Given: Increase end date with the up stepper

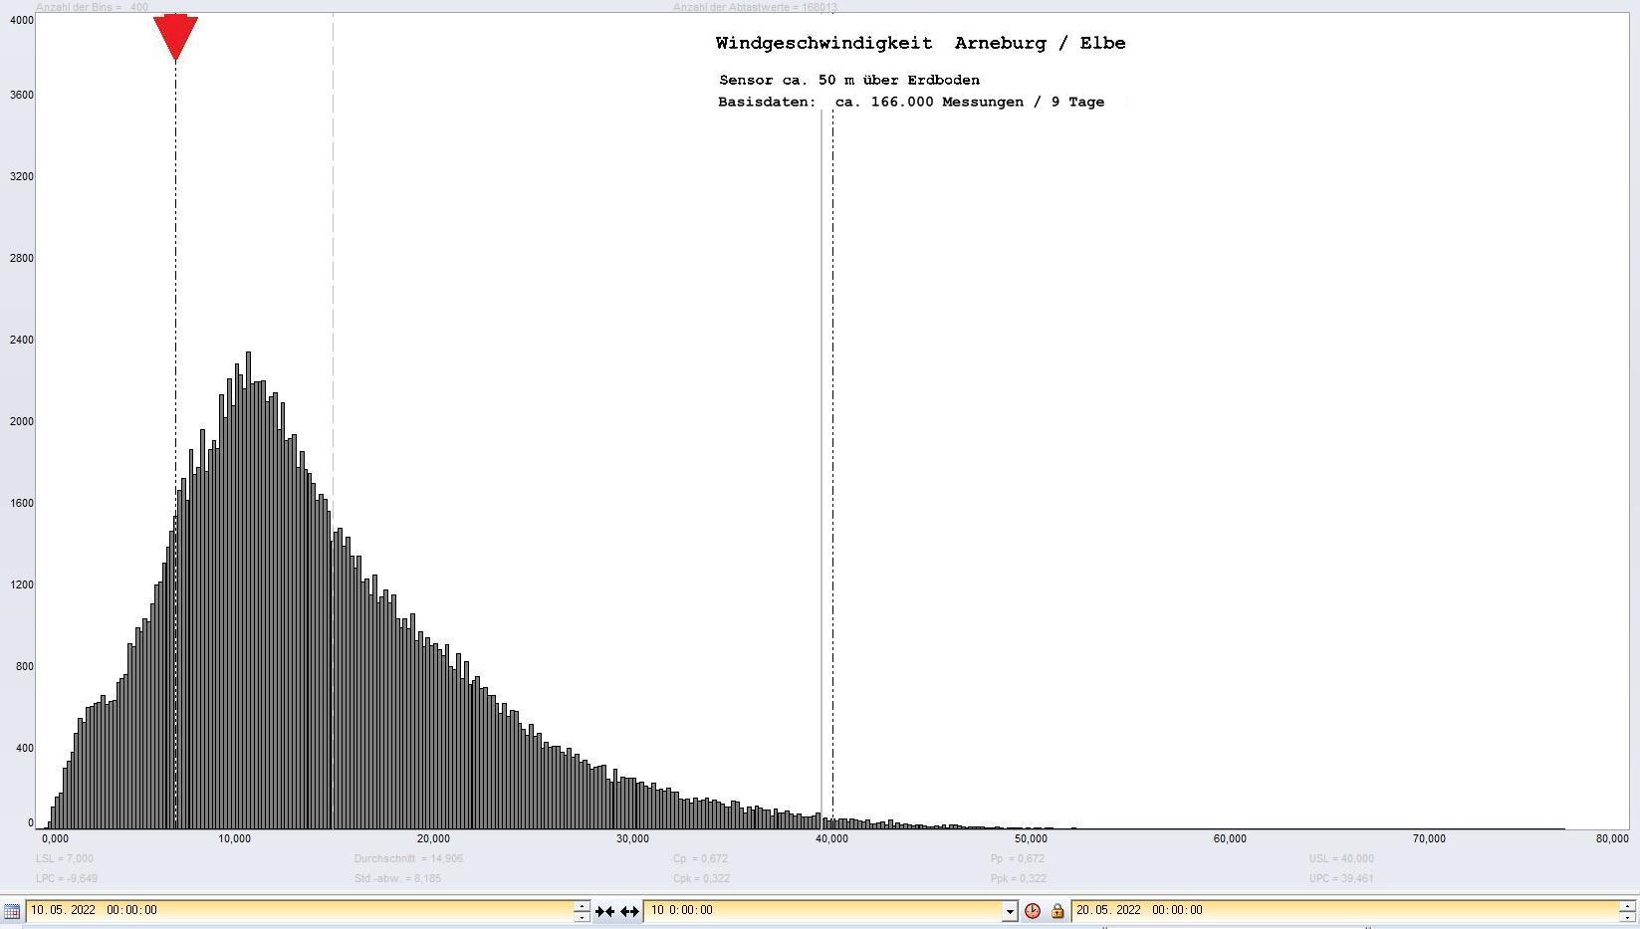Looking at the screenshot, I should (x=1628, y=905).
